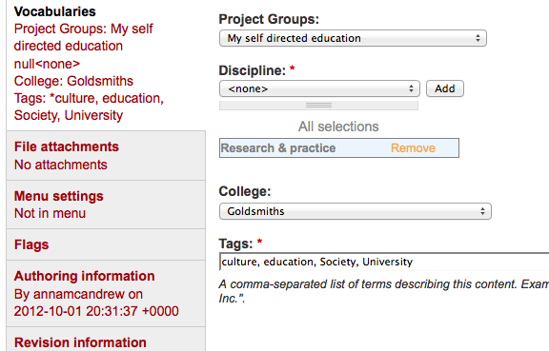Click the resize grip below Discipline list
The image size is (549, 351).
(x=318, y=106)
